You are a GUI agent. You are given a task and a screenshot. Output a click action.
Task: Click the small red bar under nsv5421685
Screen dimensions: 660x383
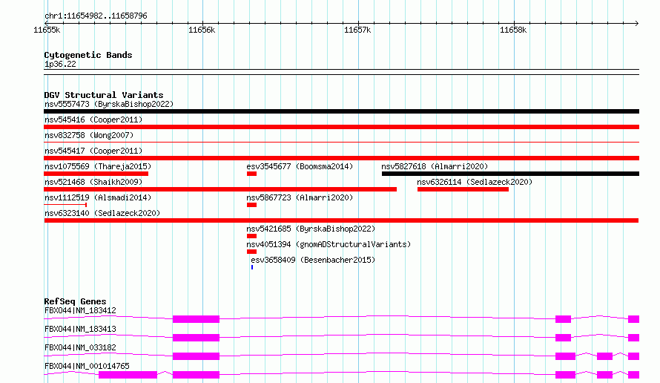[251, 236]
